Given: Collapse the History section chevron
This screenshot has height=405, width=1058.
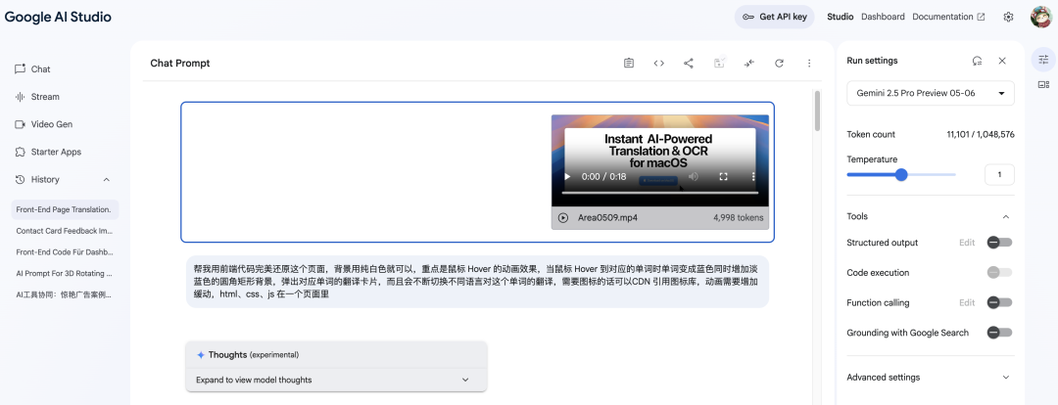Looking at the screenshot, I should point(106,180).
